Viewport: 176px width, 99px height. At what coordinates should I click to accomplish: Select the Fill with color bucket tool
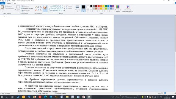38,7
